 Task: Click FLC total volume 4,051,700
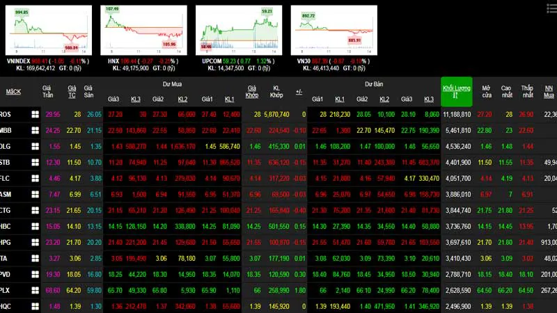pyautogui.click(x=458, y=178)
